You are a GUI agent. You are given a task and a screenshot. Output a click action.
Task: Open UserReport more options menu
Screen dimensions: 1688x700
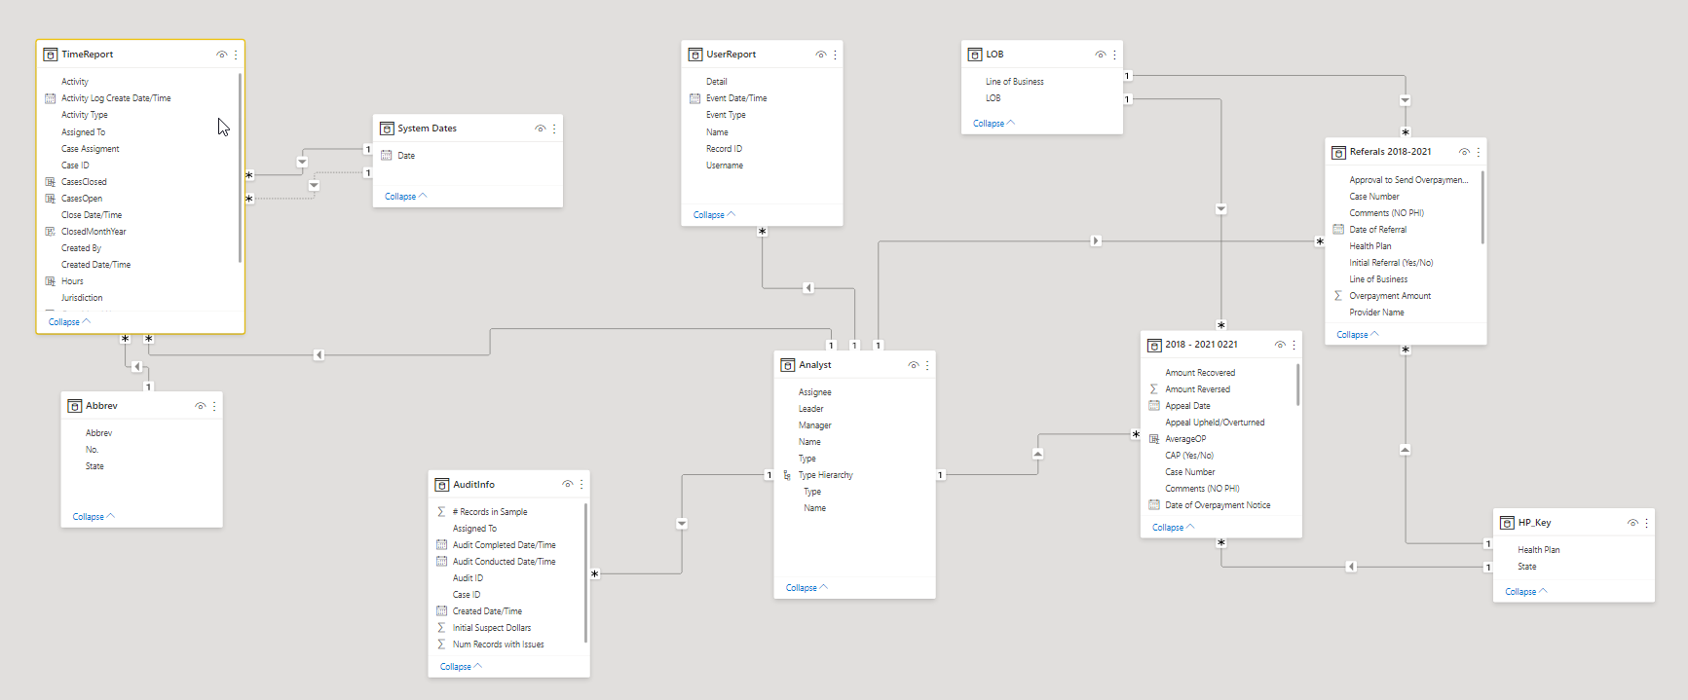tap(835, 55)
